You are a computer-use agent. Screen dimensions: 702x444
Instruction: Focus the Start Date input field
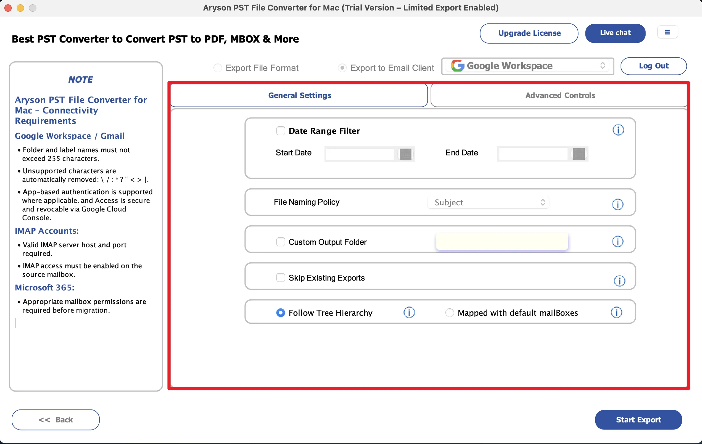[360, 154]
